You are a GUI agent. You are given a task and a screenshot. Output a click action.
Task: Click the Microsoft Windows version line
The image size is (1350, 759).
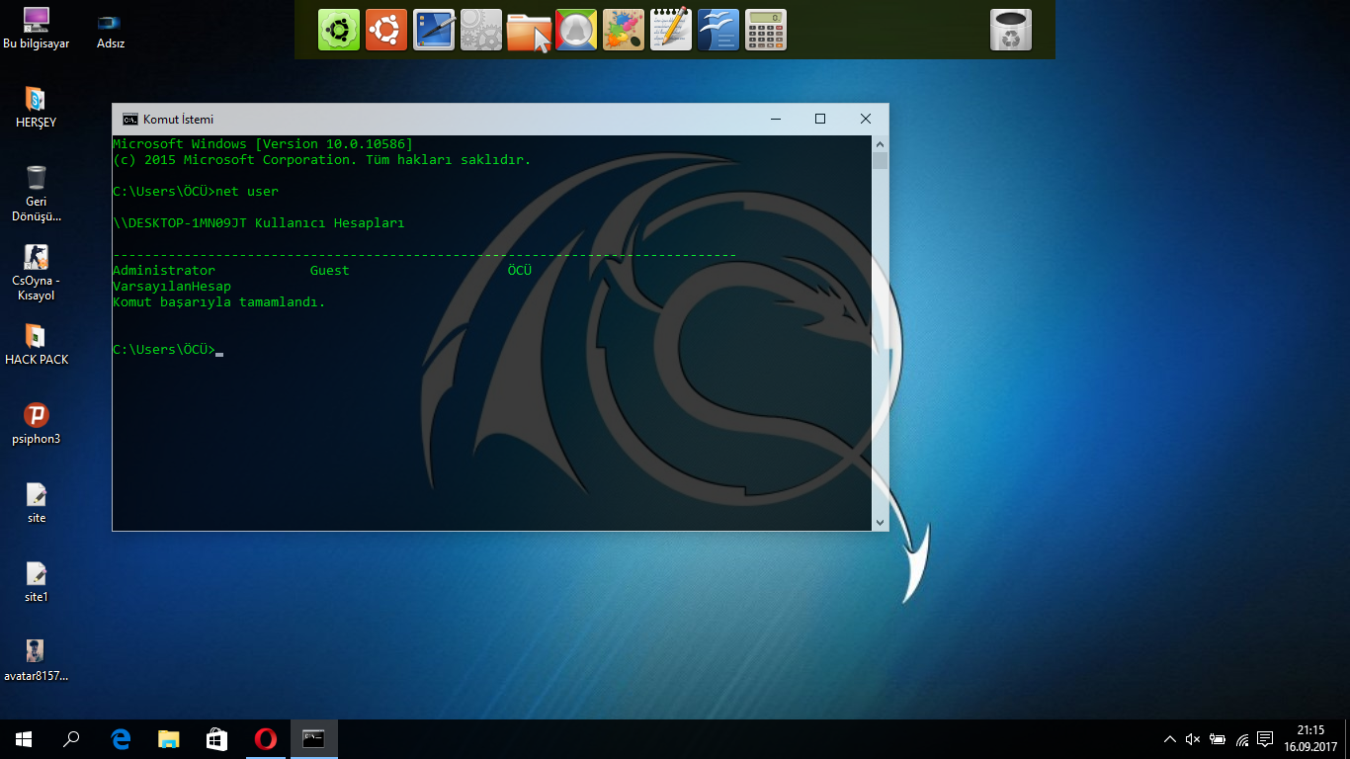click(263, 144)
